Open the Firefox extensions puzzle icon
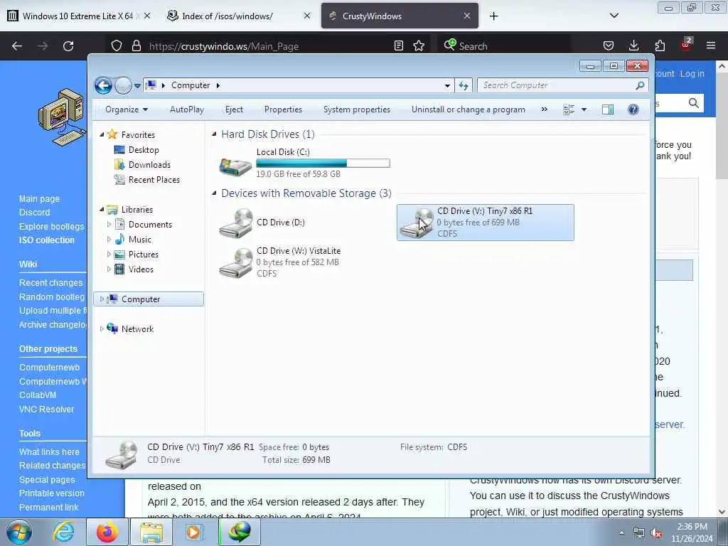728x546 pixels. 660,45
